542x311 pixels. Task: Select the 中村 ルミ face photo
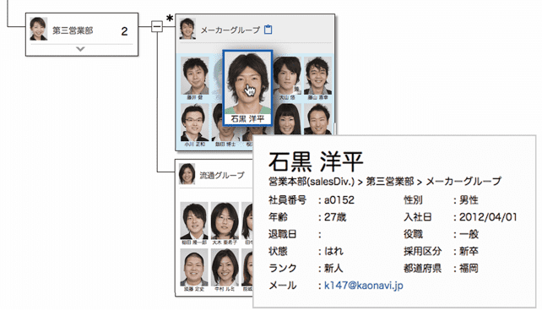coord(225,267)
